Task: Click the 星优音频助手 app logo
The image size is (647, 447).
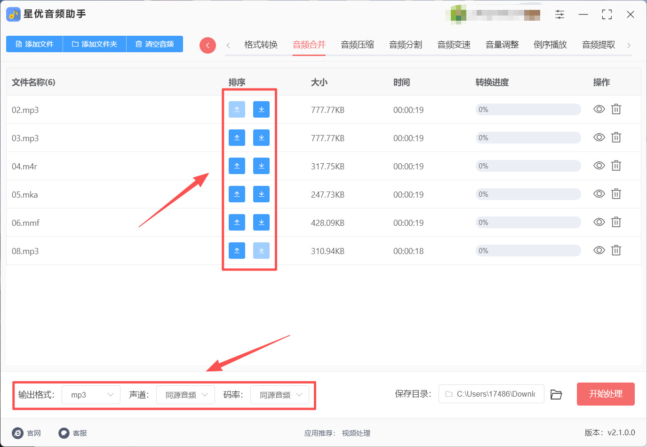Action: 13,14
